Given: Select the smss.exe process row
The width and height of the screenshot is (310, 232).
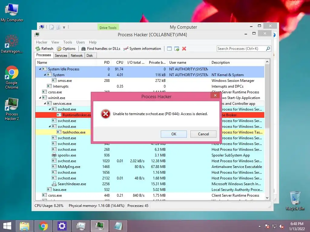Looking at the screenshot, I should 150,80.
